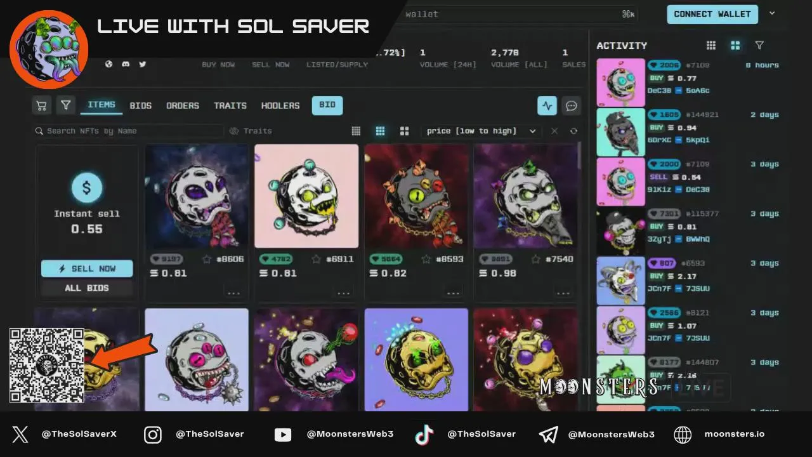Switch to the TRAITS tab
812x457 pixels.
click(230, 105)
